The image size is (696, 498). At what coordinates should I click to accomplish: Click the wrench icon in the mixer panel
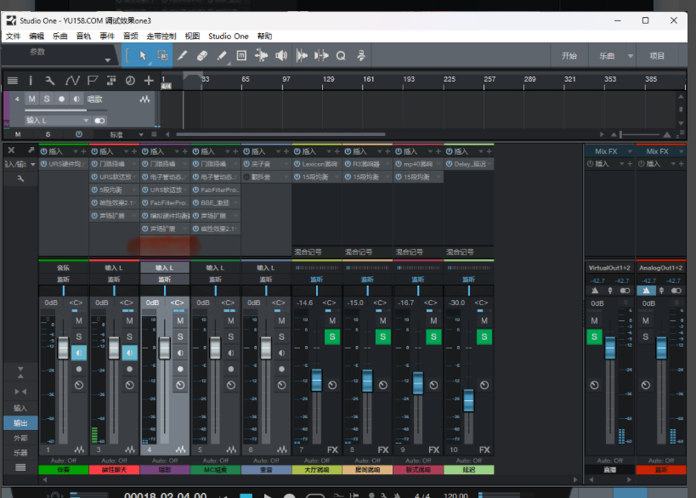tap(20, 179)
